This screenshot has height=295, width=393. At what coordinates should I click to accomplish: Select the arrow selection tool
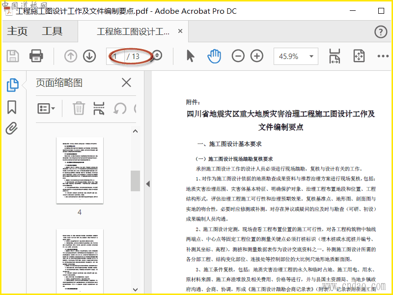190,56
